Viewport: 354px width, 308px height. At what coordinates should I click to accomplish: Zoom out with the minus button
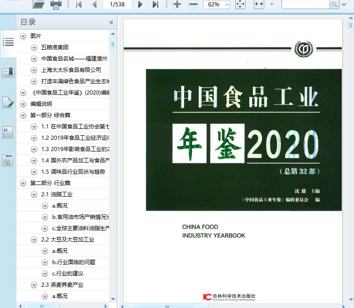pyautogui.click(x=194, y=4)
